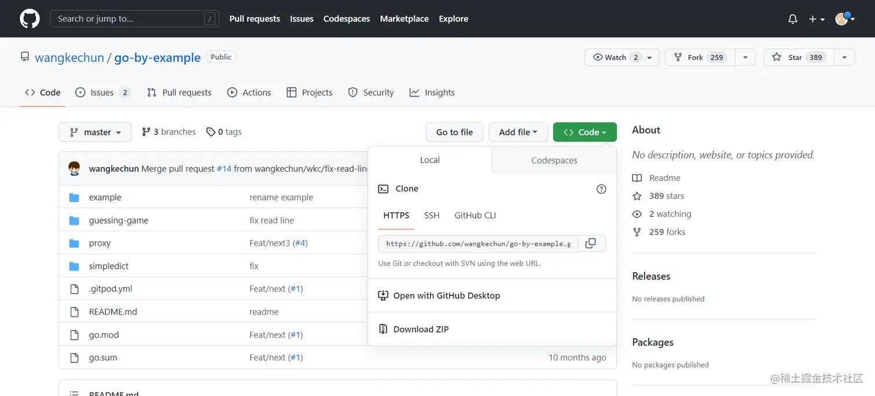Open the master branch dropdown

[95, 132]
